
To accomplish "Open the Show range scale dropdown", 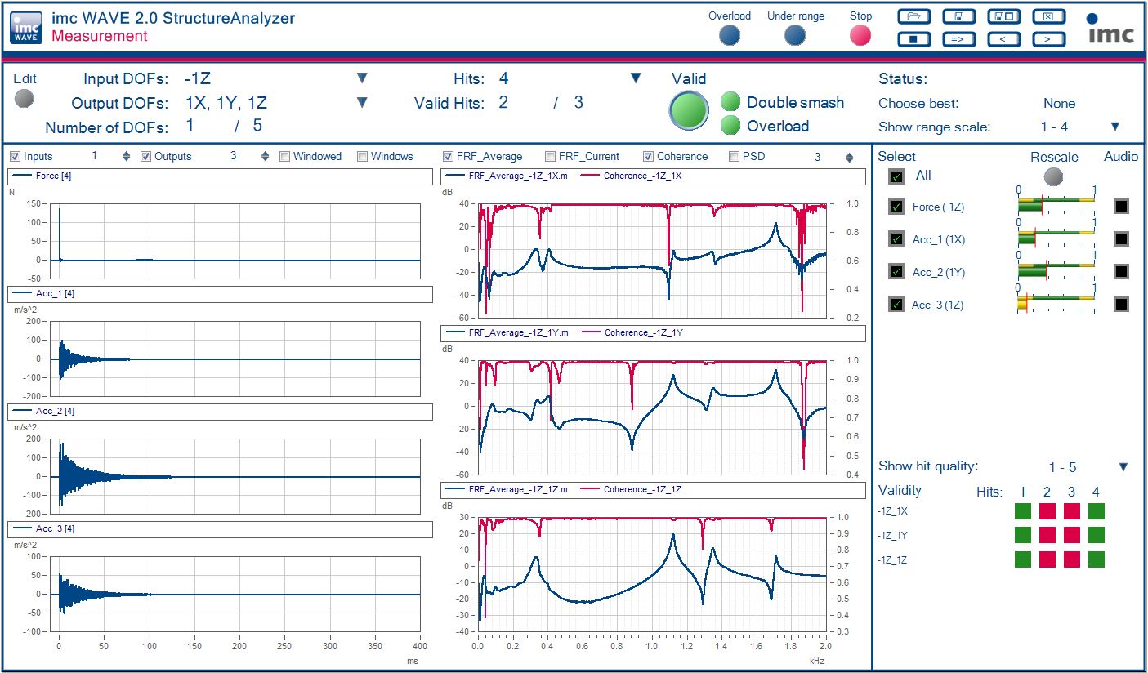I will [x=1114, y=127].
